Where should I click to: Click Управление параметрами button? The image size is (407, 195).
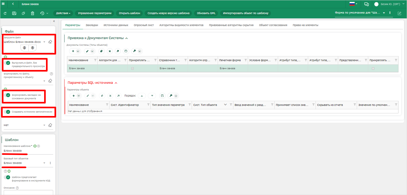tap(95, 13)
